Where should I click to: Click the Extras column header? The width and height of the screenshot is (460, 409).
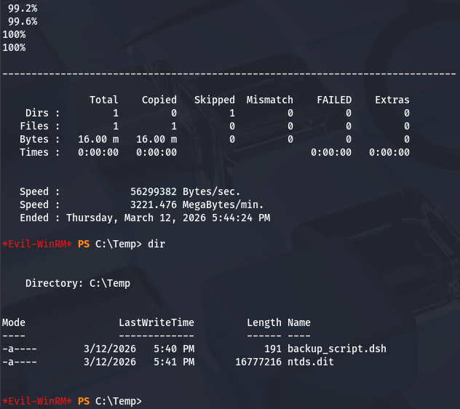click(x=392, y=100)
